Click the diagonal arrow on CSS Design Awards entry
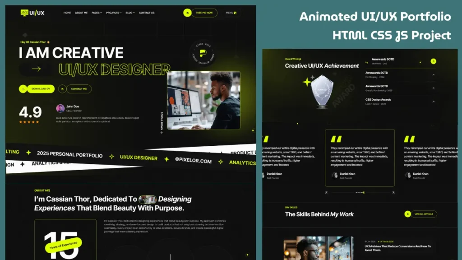Screen dimensions: 462x260 433,101
